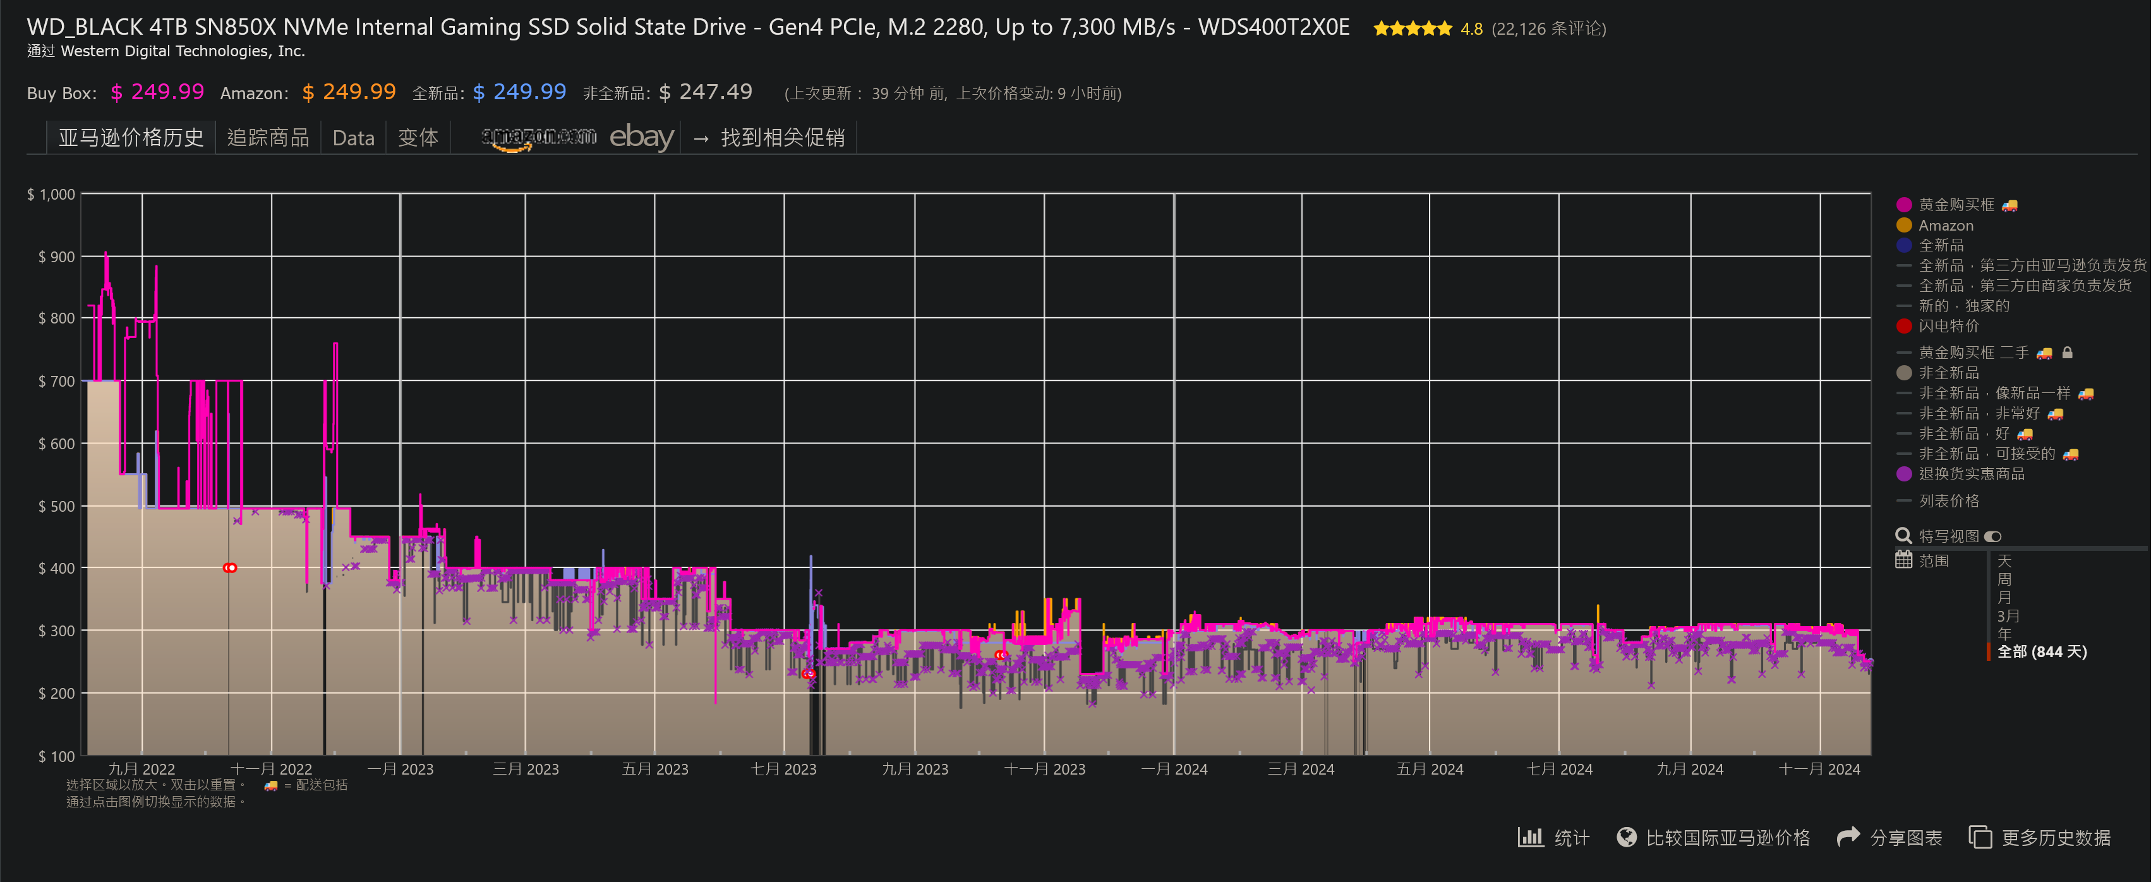Image resolution: width=2151 pixels, height=882 pixels.
Task: Click the orange Amazon price $ 249.99
Action: (348, 92)
